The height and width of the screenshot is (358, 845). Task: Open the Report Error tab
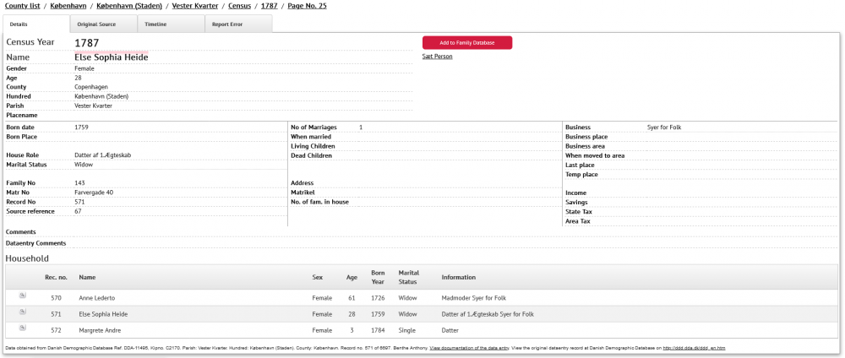(238, 24)
